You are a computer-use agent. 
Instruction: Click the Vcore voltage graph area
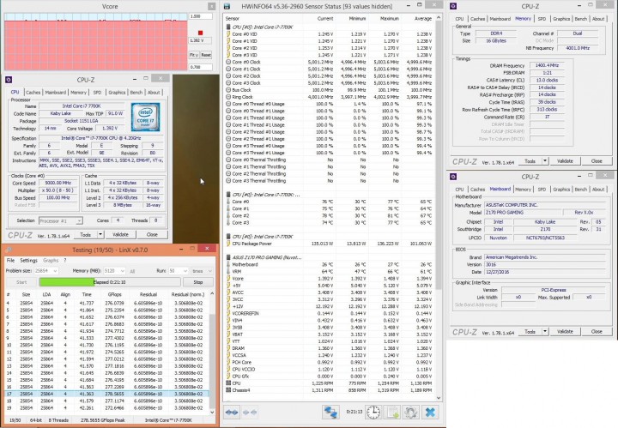pos(96,42)
